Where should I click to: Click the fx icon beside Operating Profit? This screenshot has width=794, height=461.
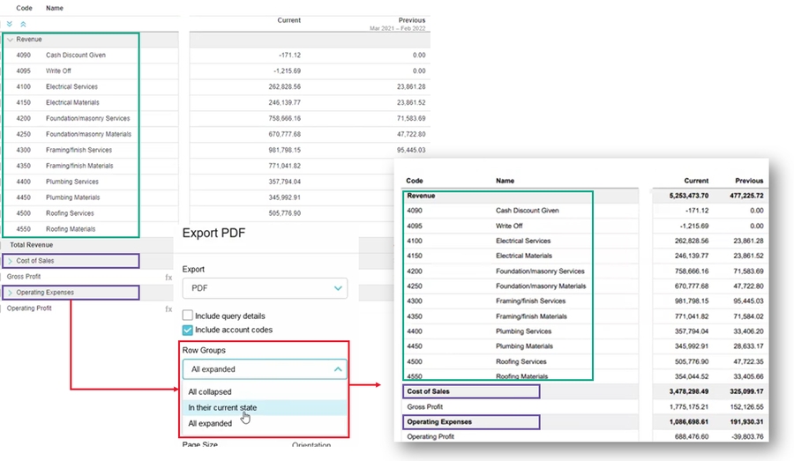click(168, 309)
